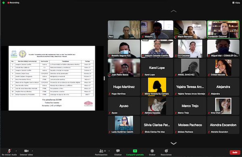This screenshot has height=157, width=242.
Task: Open the Vista view menu
Action: (x=236, y=3)
